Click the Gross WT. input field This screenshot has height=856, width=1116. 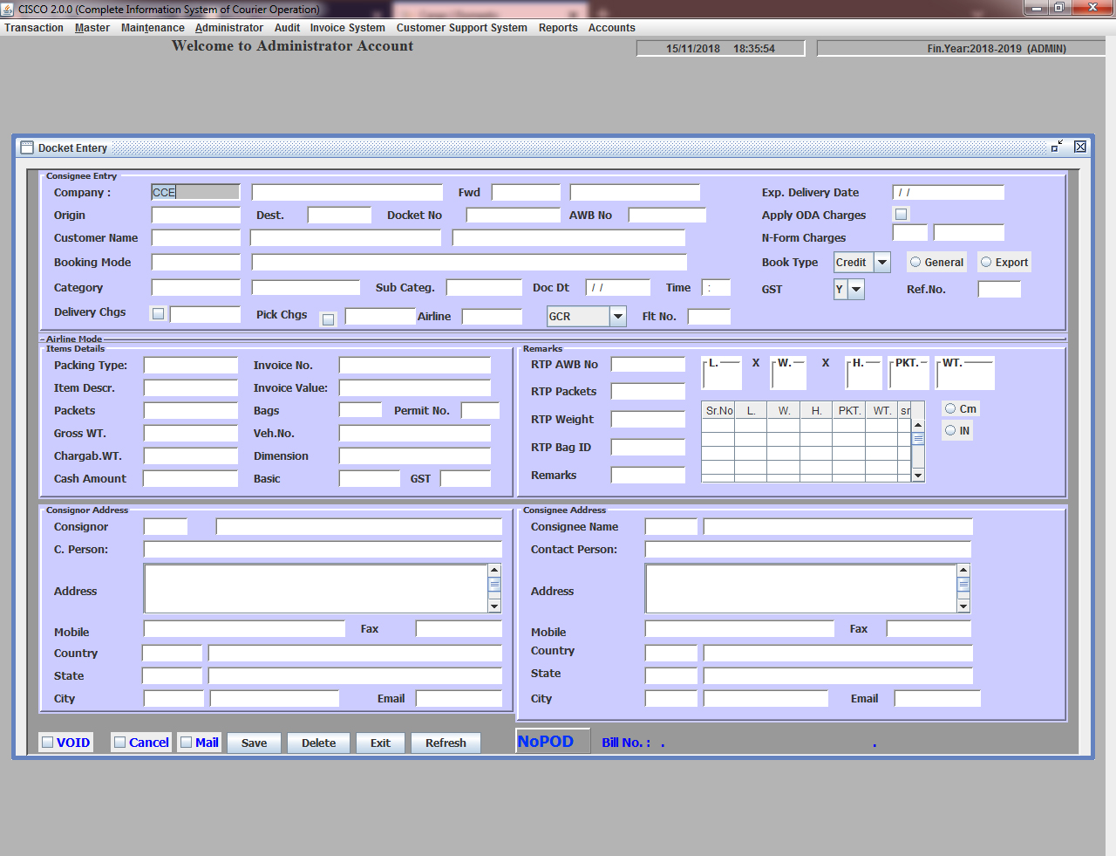click(x=191, y=433)
